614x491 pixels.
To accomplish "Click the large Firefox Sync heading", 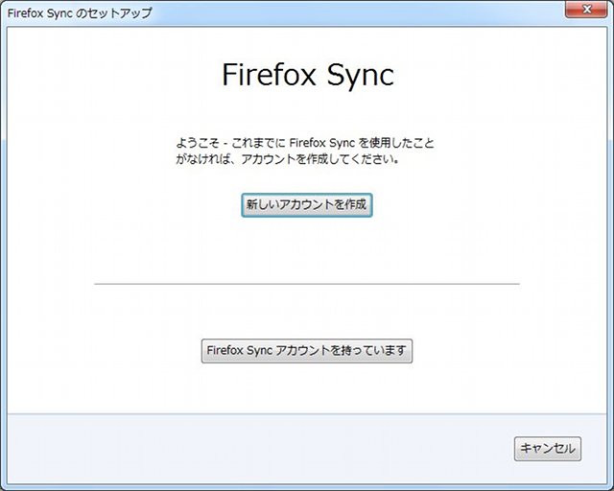I will (x=308, y=75).
